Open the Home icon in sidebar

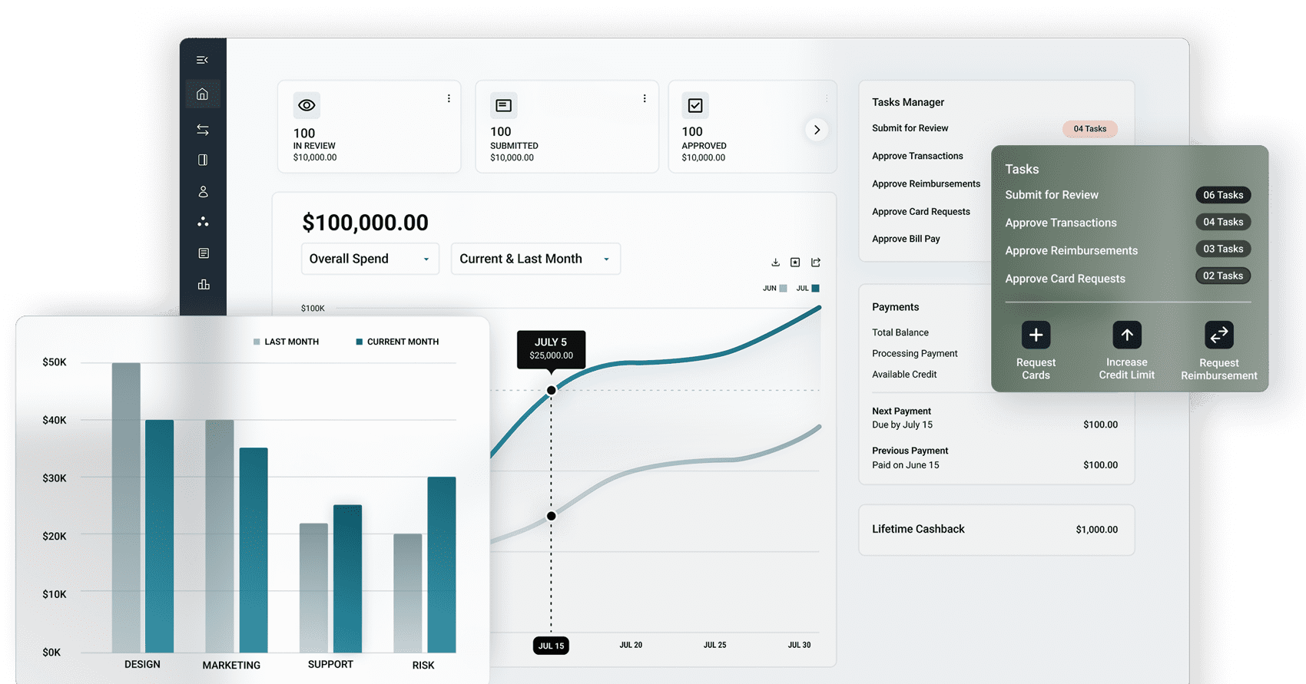(203, 94)
